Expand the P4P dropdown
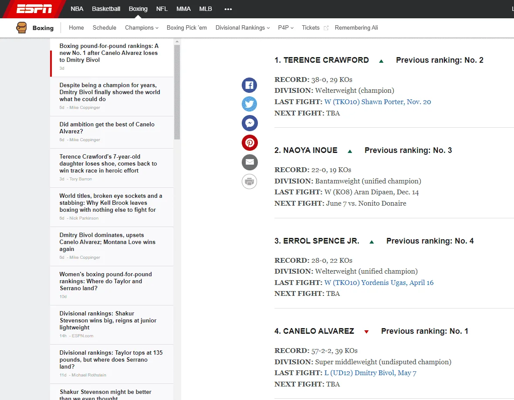The image size is (514, 400). coord(286,28)
